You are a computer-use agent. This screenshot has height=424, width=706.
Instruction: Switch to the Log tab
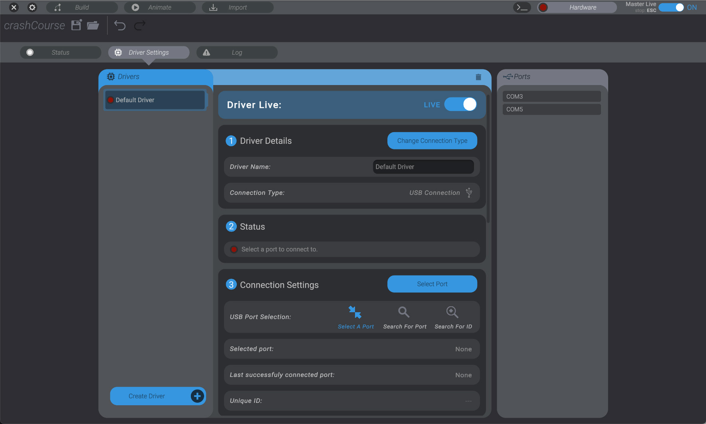(x=237, y=52)
